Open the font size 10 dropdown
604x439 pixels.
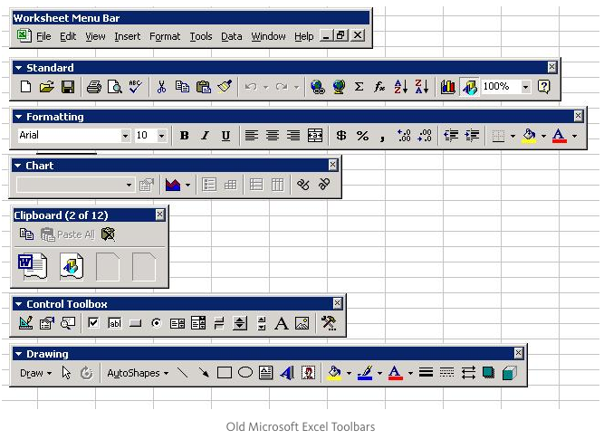tap(161, 136)
